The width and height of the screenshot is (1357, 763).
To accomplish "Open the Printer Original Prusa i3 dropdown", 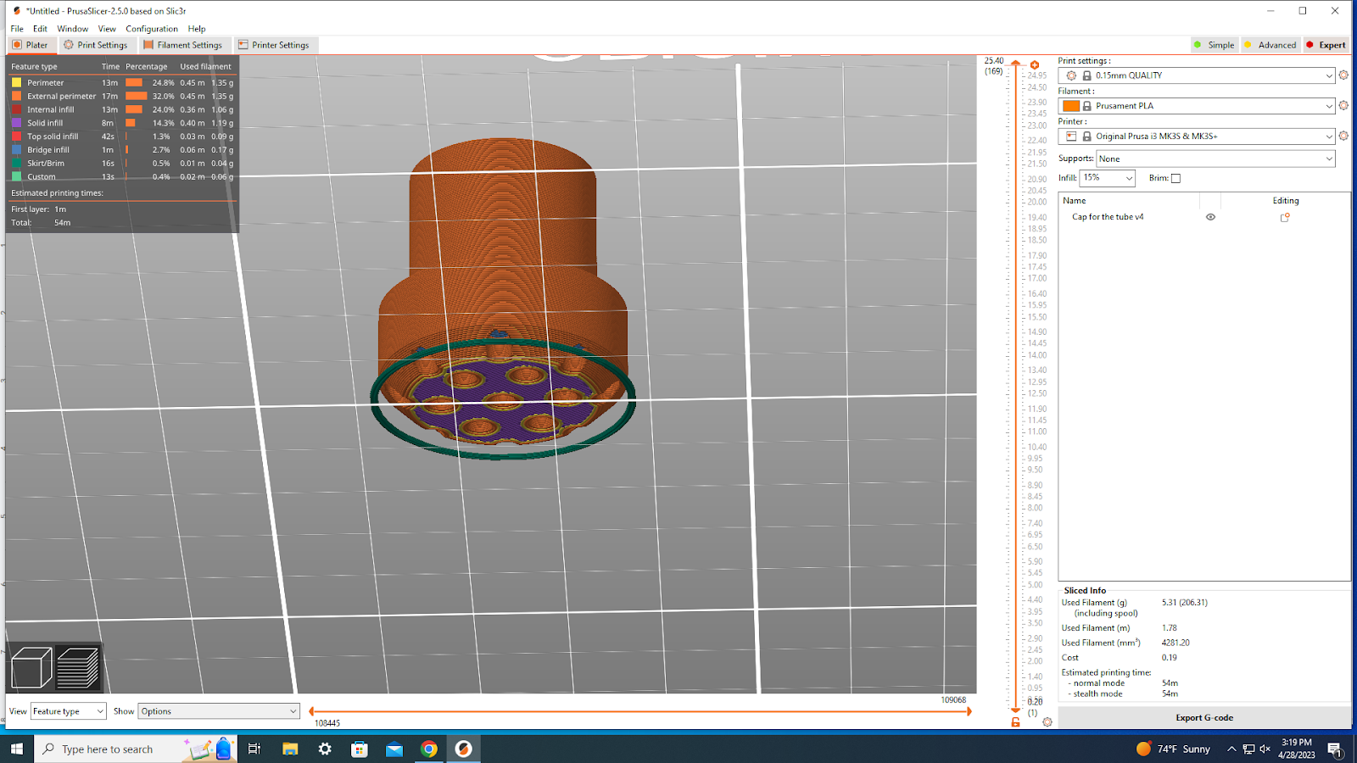I will coord(1197,136).
